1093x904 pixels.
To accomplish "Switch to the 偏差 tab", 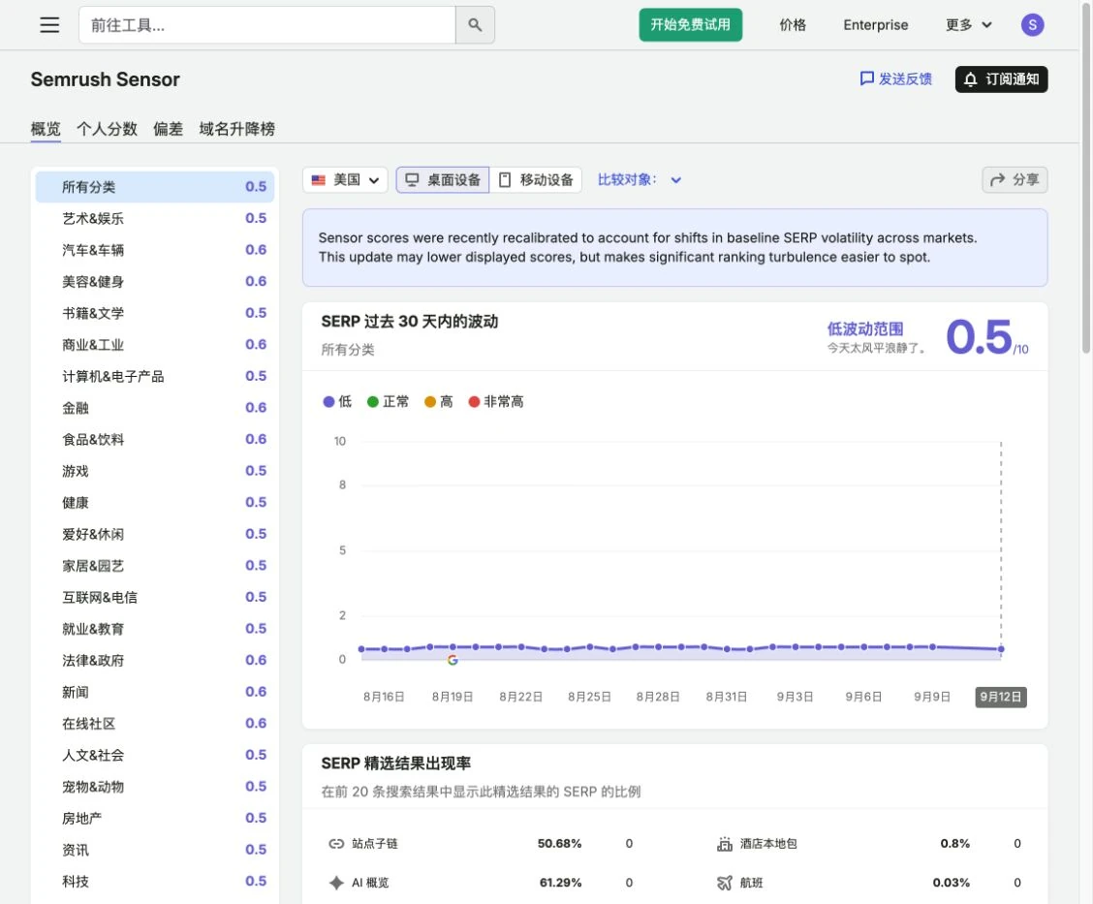I will pos(168,129).
